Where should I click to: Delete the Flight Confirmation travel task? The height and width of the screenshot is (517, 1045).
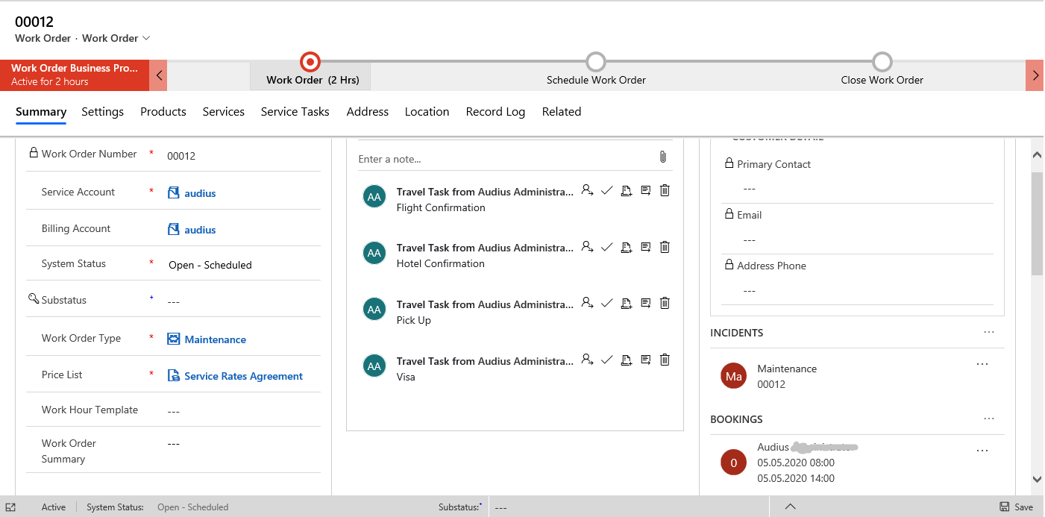point(665,191)
